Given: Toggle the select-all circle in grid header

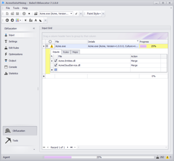Looking at the screenshot, I should (x=50, y=42).
